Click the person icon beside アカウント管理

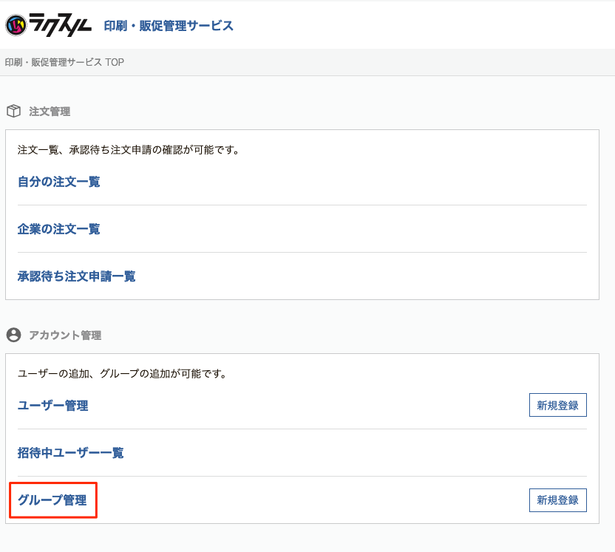(x=14, y=335)
